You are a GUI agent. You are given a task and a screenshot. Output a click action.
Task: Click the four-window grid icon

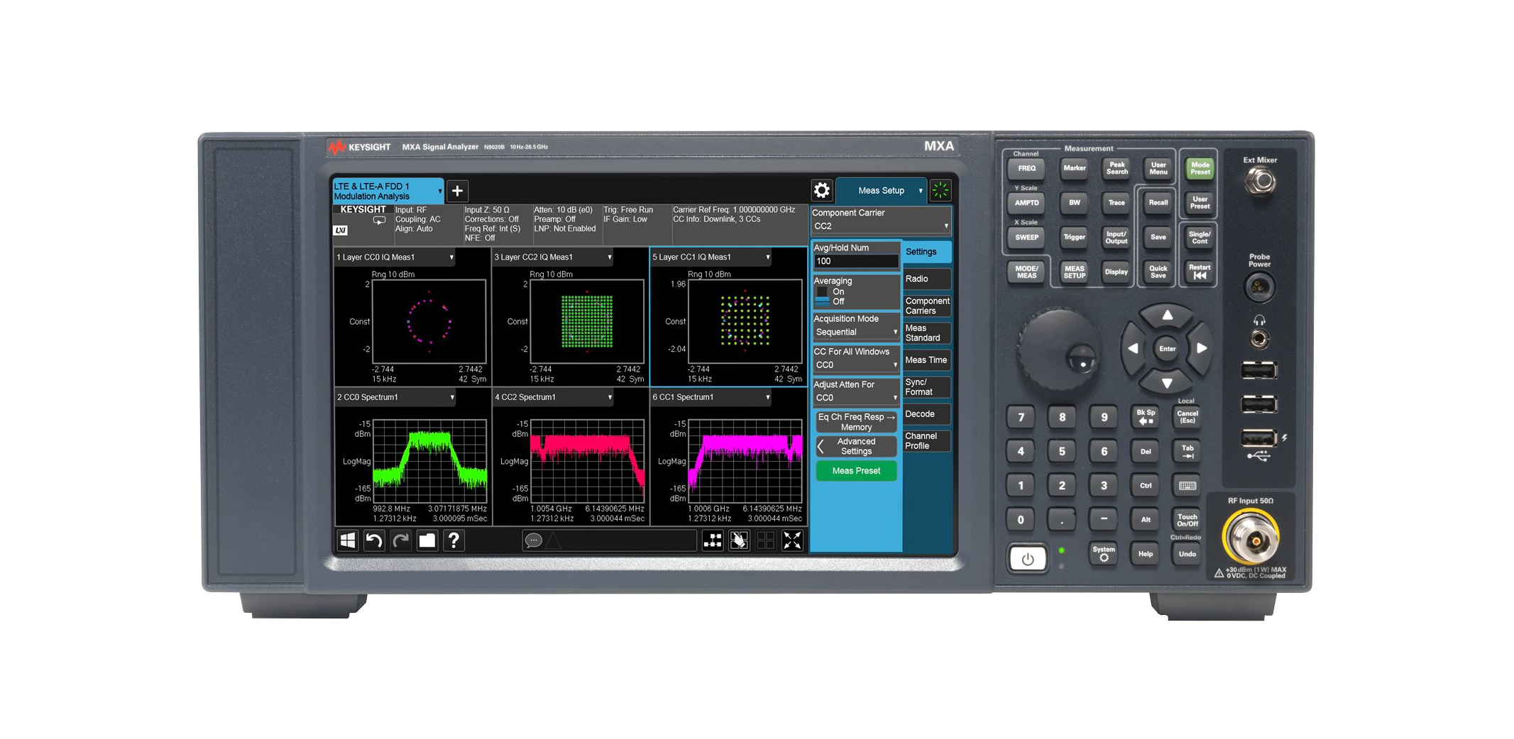pyautogui.click(x=765, y=540)
